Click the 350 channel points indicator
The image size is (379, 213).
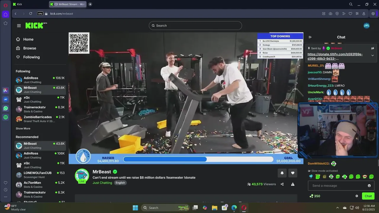pyautogui.click(x=315, y=196)
